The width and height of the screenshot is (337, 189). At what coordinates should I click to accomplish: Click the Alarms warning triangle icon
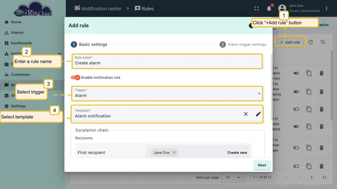coord(6,33)
